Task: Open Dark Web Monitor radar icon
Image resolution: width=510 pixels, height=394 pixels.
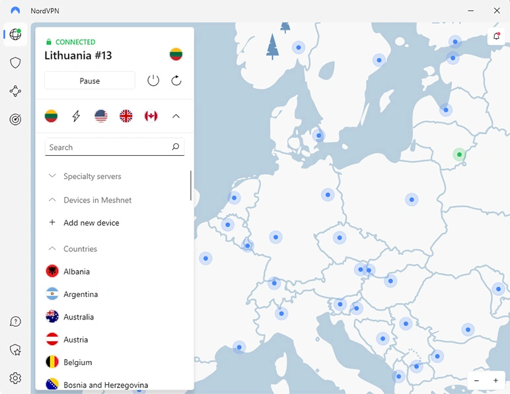Action: coord(15,119)
